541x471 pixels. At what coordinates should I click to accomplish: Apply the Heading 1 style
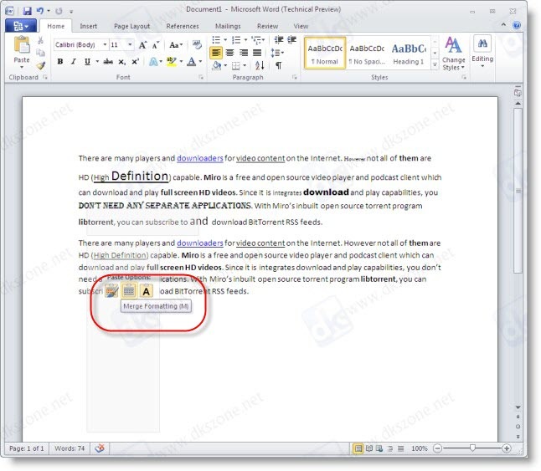click(409, 53)
